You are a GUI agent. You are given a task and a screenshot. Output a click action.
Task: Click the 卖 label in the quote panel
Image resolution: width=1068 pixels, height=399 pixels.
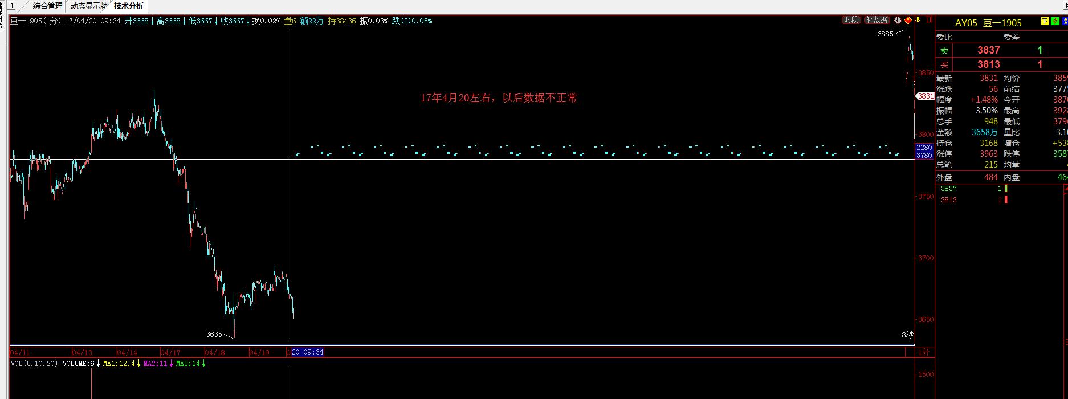click(944, 51)
